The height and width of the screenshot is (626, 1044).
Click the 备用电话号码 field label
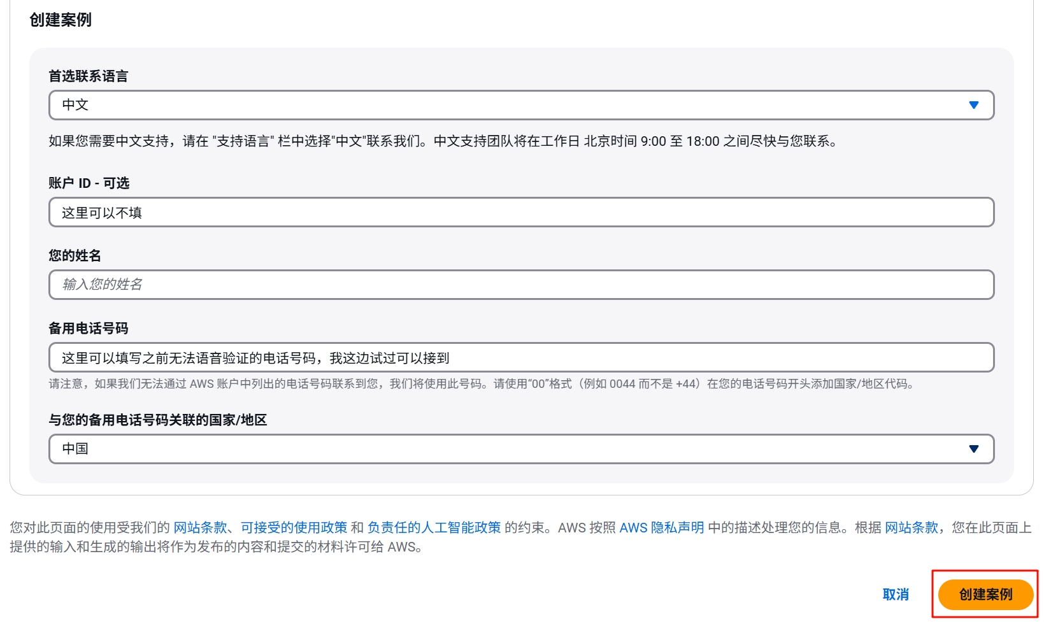click(88, 329)
